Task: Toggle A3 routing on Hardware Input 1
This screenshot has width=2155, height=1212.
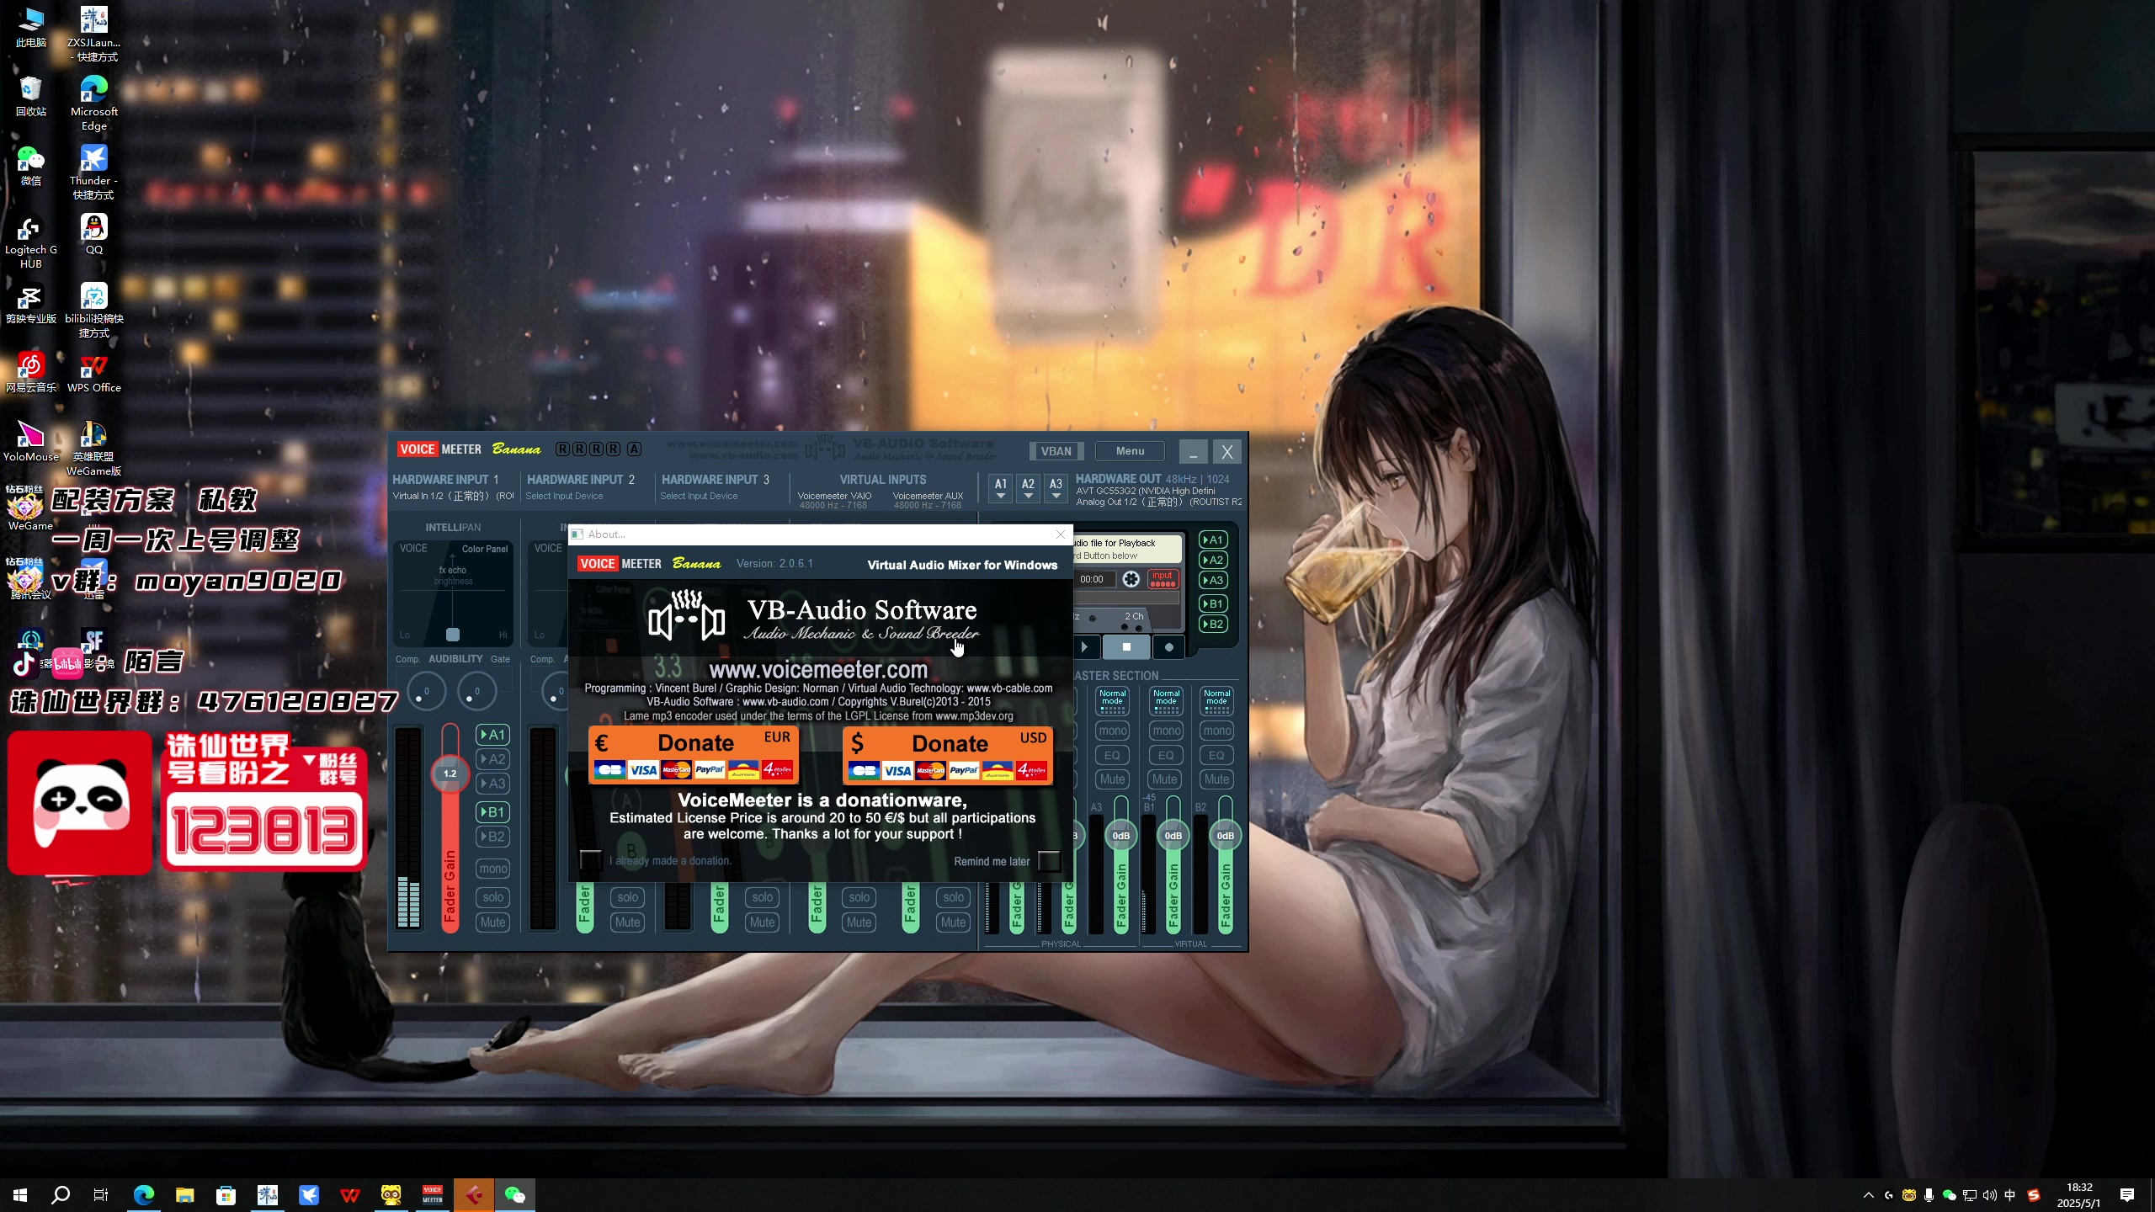Action: point(492,784)
